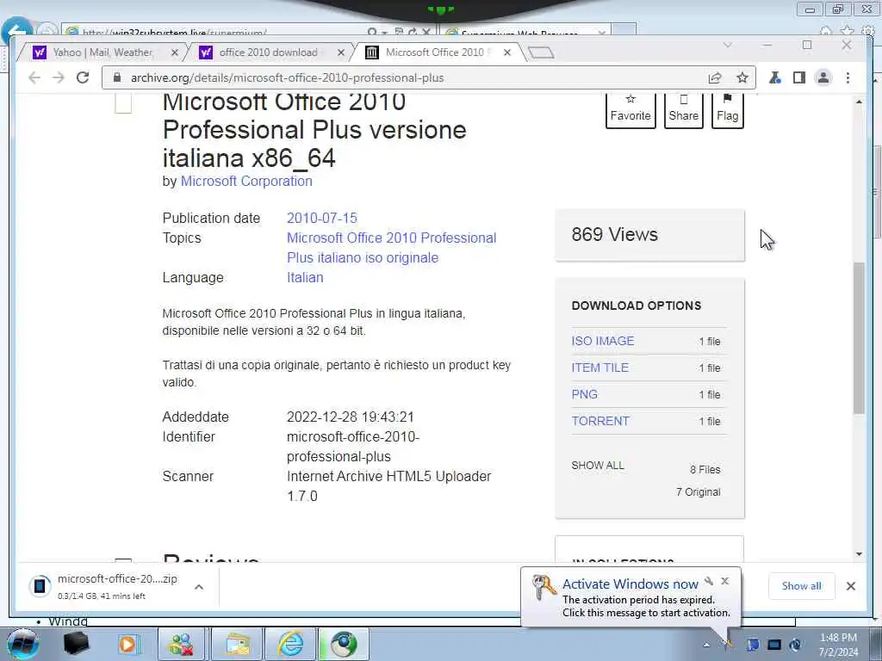
Task: Click the taskbar clock showing 1:48 PM
Action: coord(838,645)
